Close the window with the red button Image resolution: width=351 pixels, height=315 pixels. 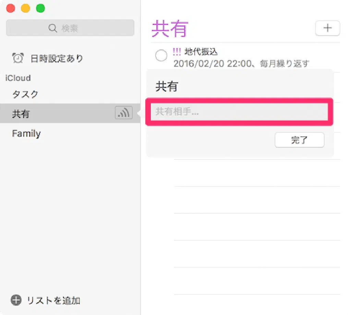coord(11,8)
